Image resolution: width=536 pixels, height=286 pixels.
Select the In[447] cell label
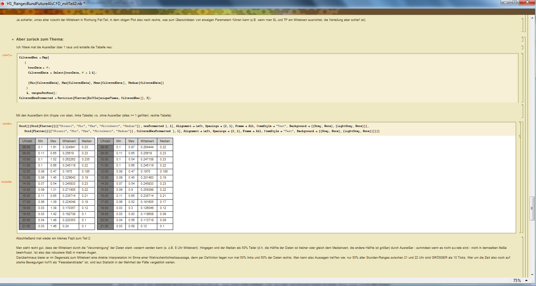(7, 55)
